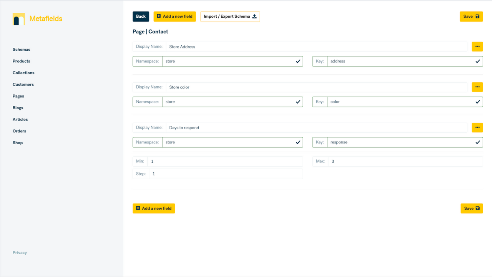Image resolution: width=492 pixels, height=277 pixels.
Task: Open the options menu for Store Address field
Action: (x=477, y=46)
